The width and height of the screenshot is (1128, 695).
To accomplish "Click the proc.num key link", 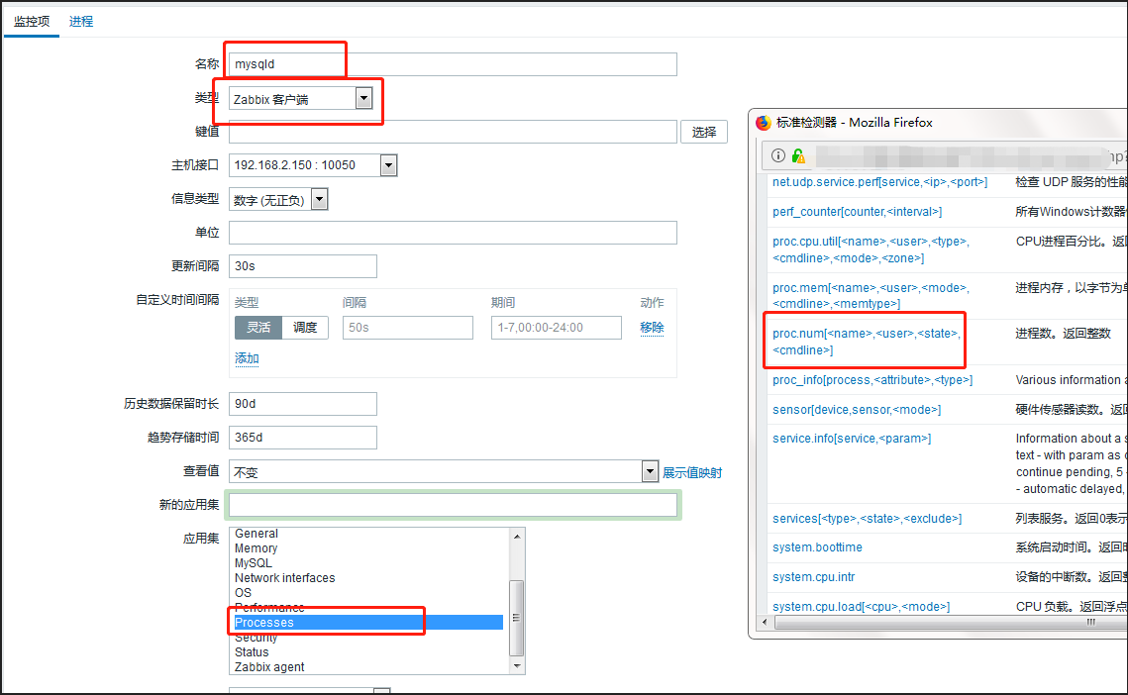I will coord(867,342).
